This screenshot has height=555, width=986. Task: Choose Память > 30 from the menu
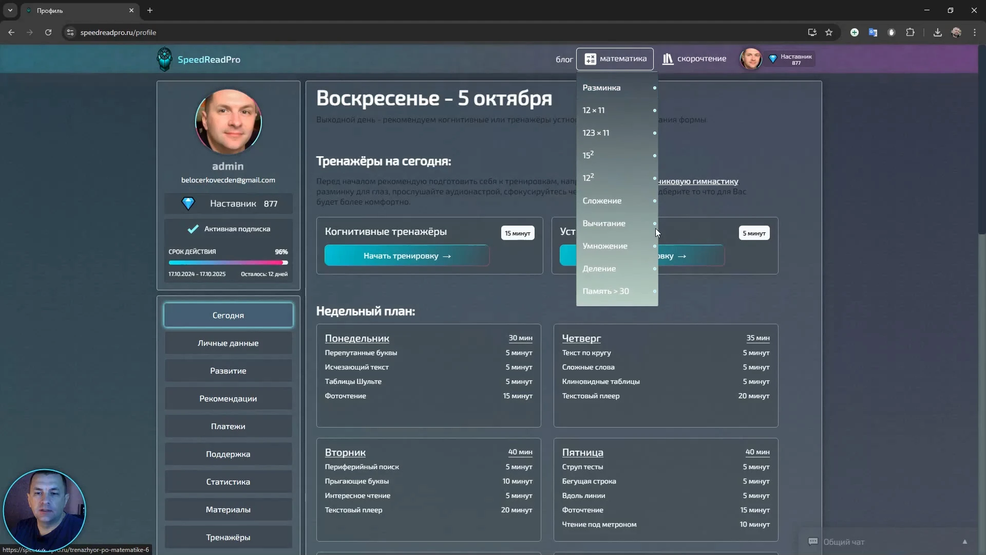point(617,291)
